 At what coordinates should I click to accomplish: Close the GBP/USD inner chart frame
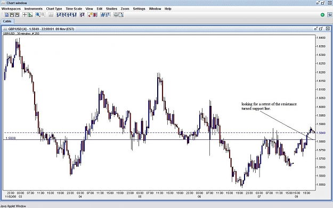click(328, 29)
